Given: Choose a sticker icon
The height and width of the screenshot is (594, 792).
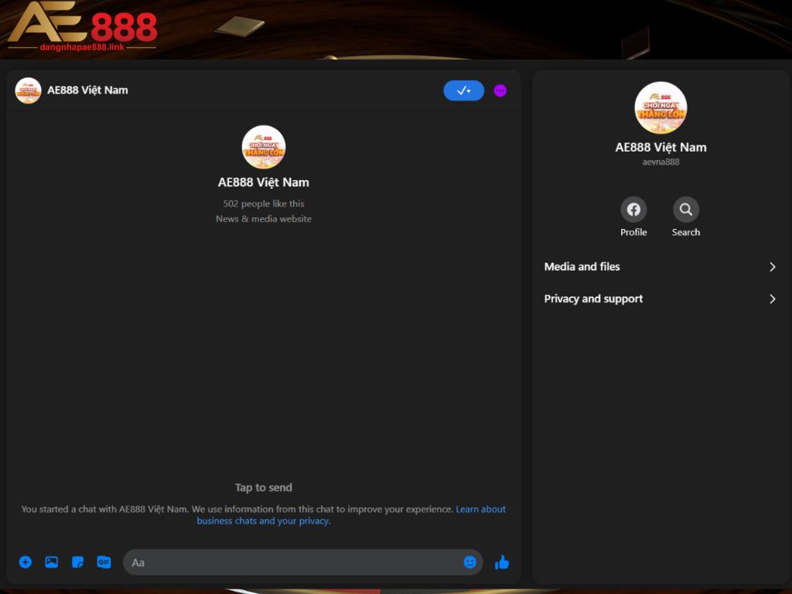Looking at the screenshot, I should pyautogui.click(x=78, y=562).
